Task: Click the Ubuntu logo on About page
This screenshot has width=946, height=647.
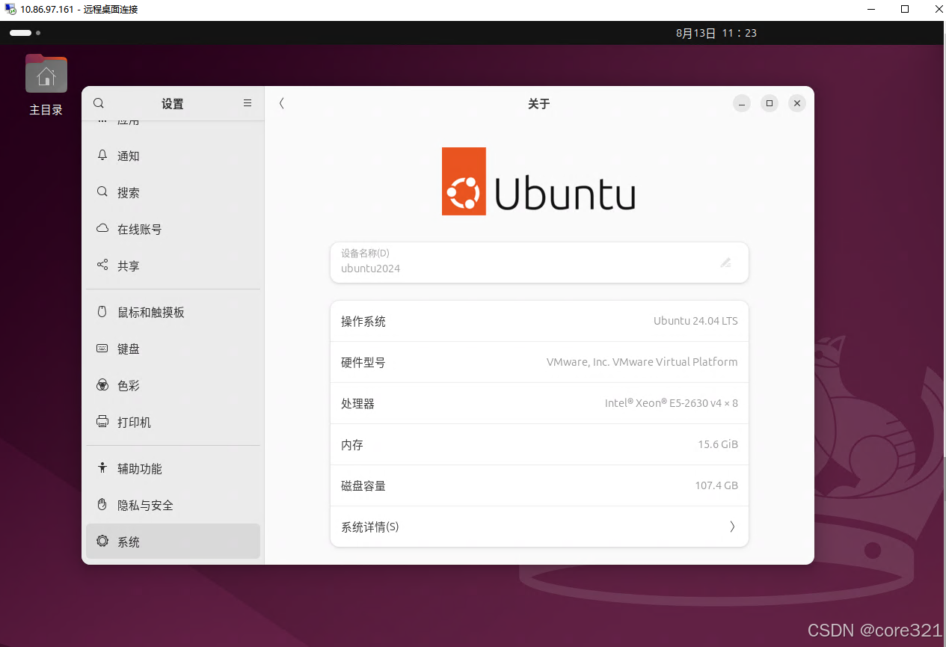Action: pyautogui.click(x=538, y=182)
